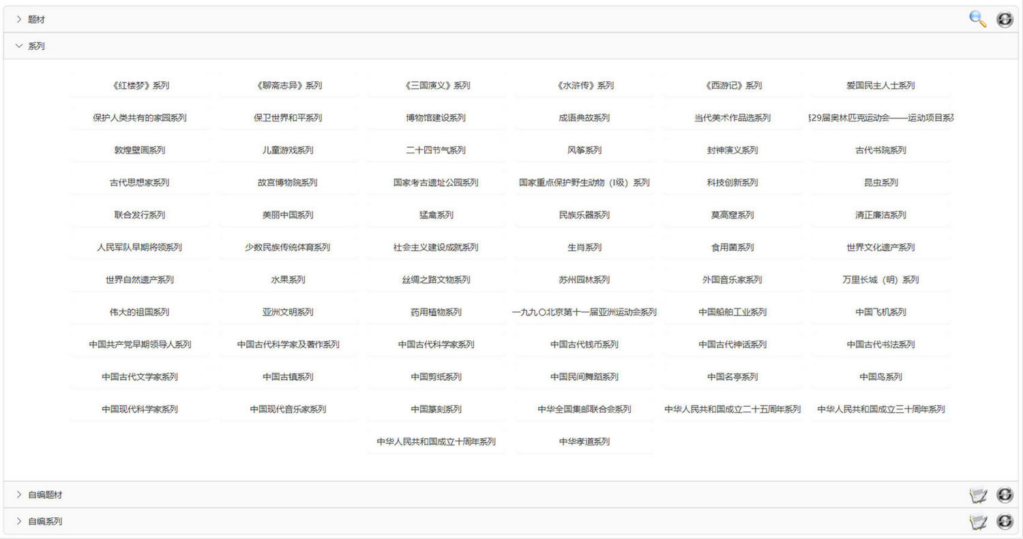Refresh the 自编题材 section
This screenshot has width=1023, height=539.
click(x=1005, y=495)
